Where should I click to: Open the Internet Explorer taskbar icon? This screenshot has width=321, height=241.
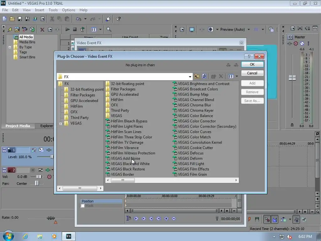pyautogui.click(x=25, y=236)
